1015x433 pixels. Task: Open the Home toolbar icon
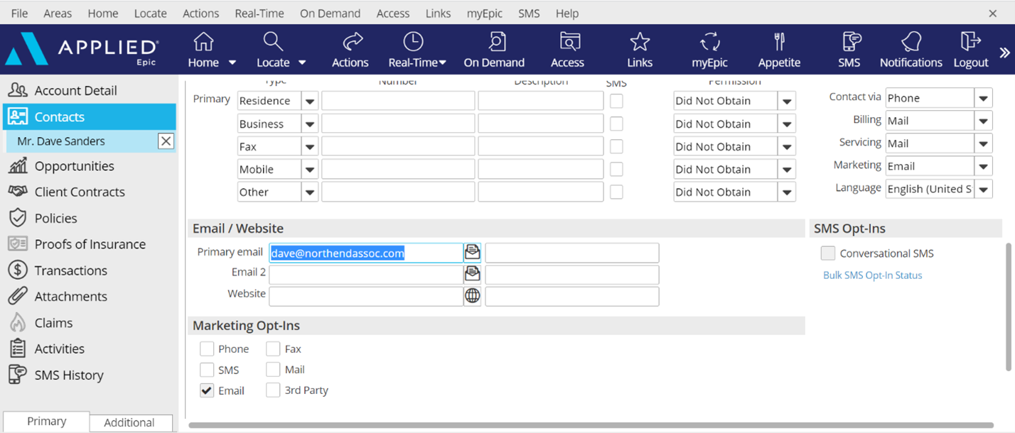(x=203, y=41)
